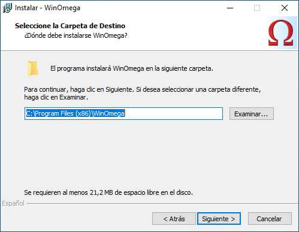Image resolution: width=299 pixels, height=232 pixels.
Task: Go back with the Atrás button
Action: (x=174, y=219)
